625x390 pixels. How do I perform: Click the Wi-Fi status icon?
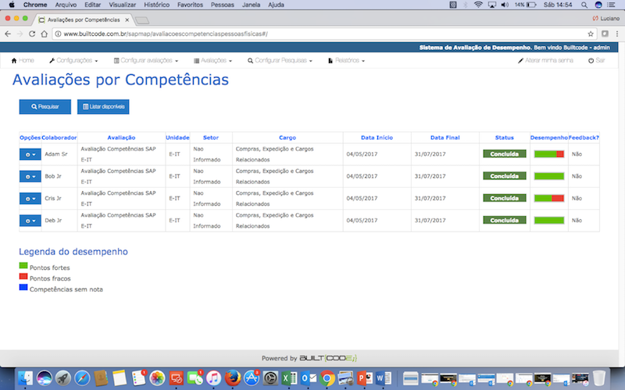coord(478,5)
